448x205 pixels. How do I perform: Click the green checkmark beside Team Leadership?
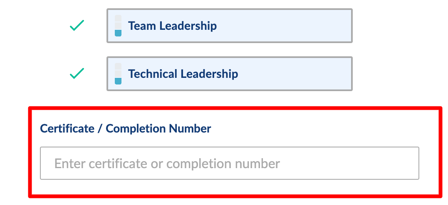[77, 26]
